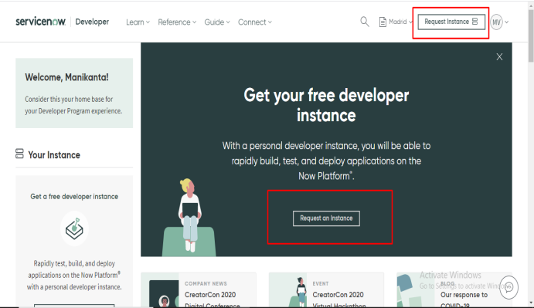Open the search magnifier icon

click(x=365, y=22)
